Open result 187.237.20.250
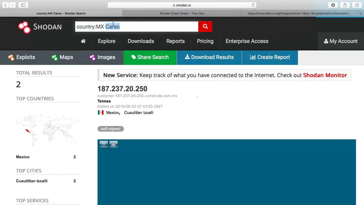 [122, 89]
